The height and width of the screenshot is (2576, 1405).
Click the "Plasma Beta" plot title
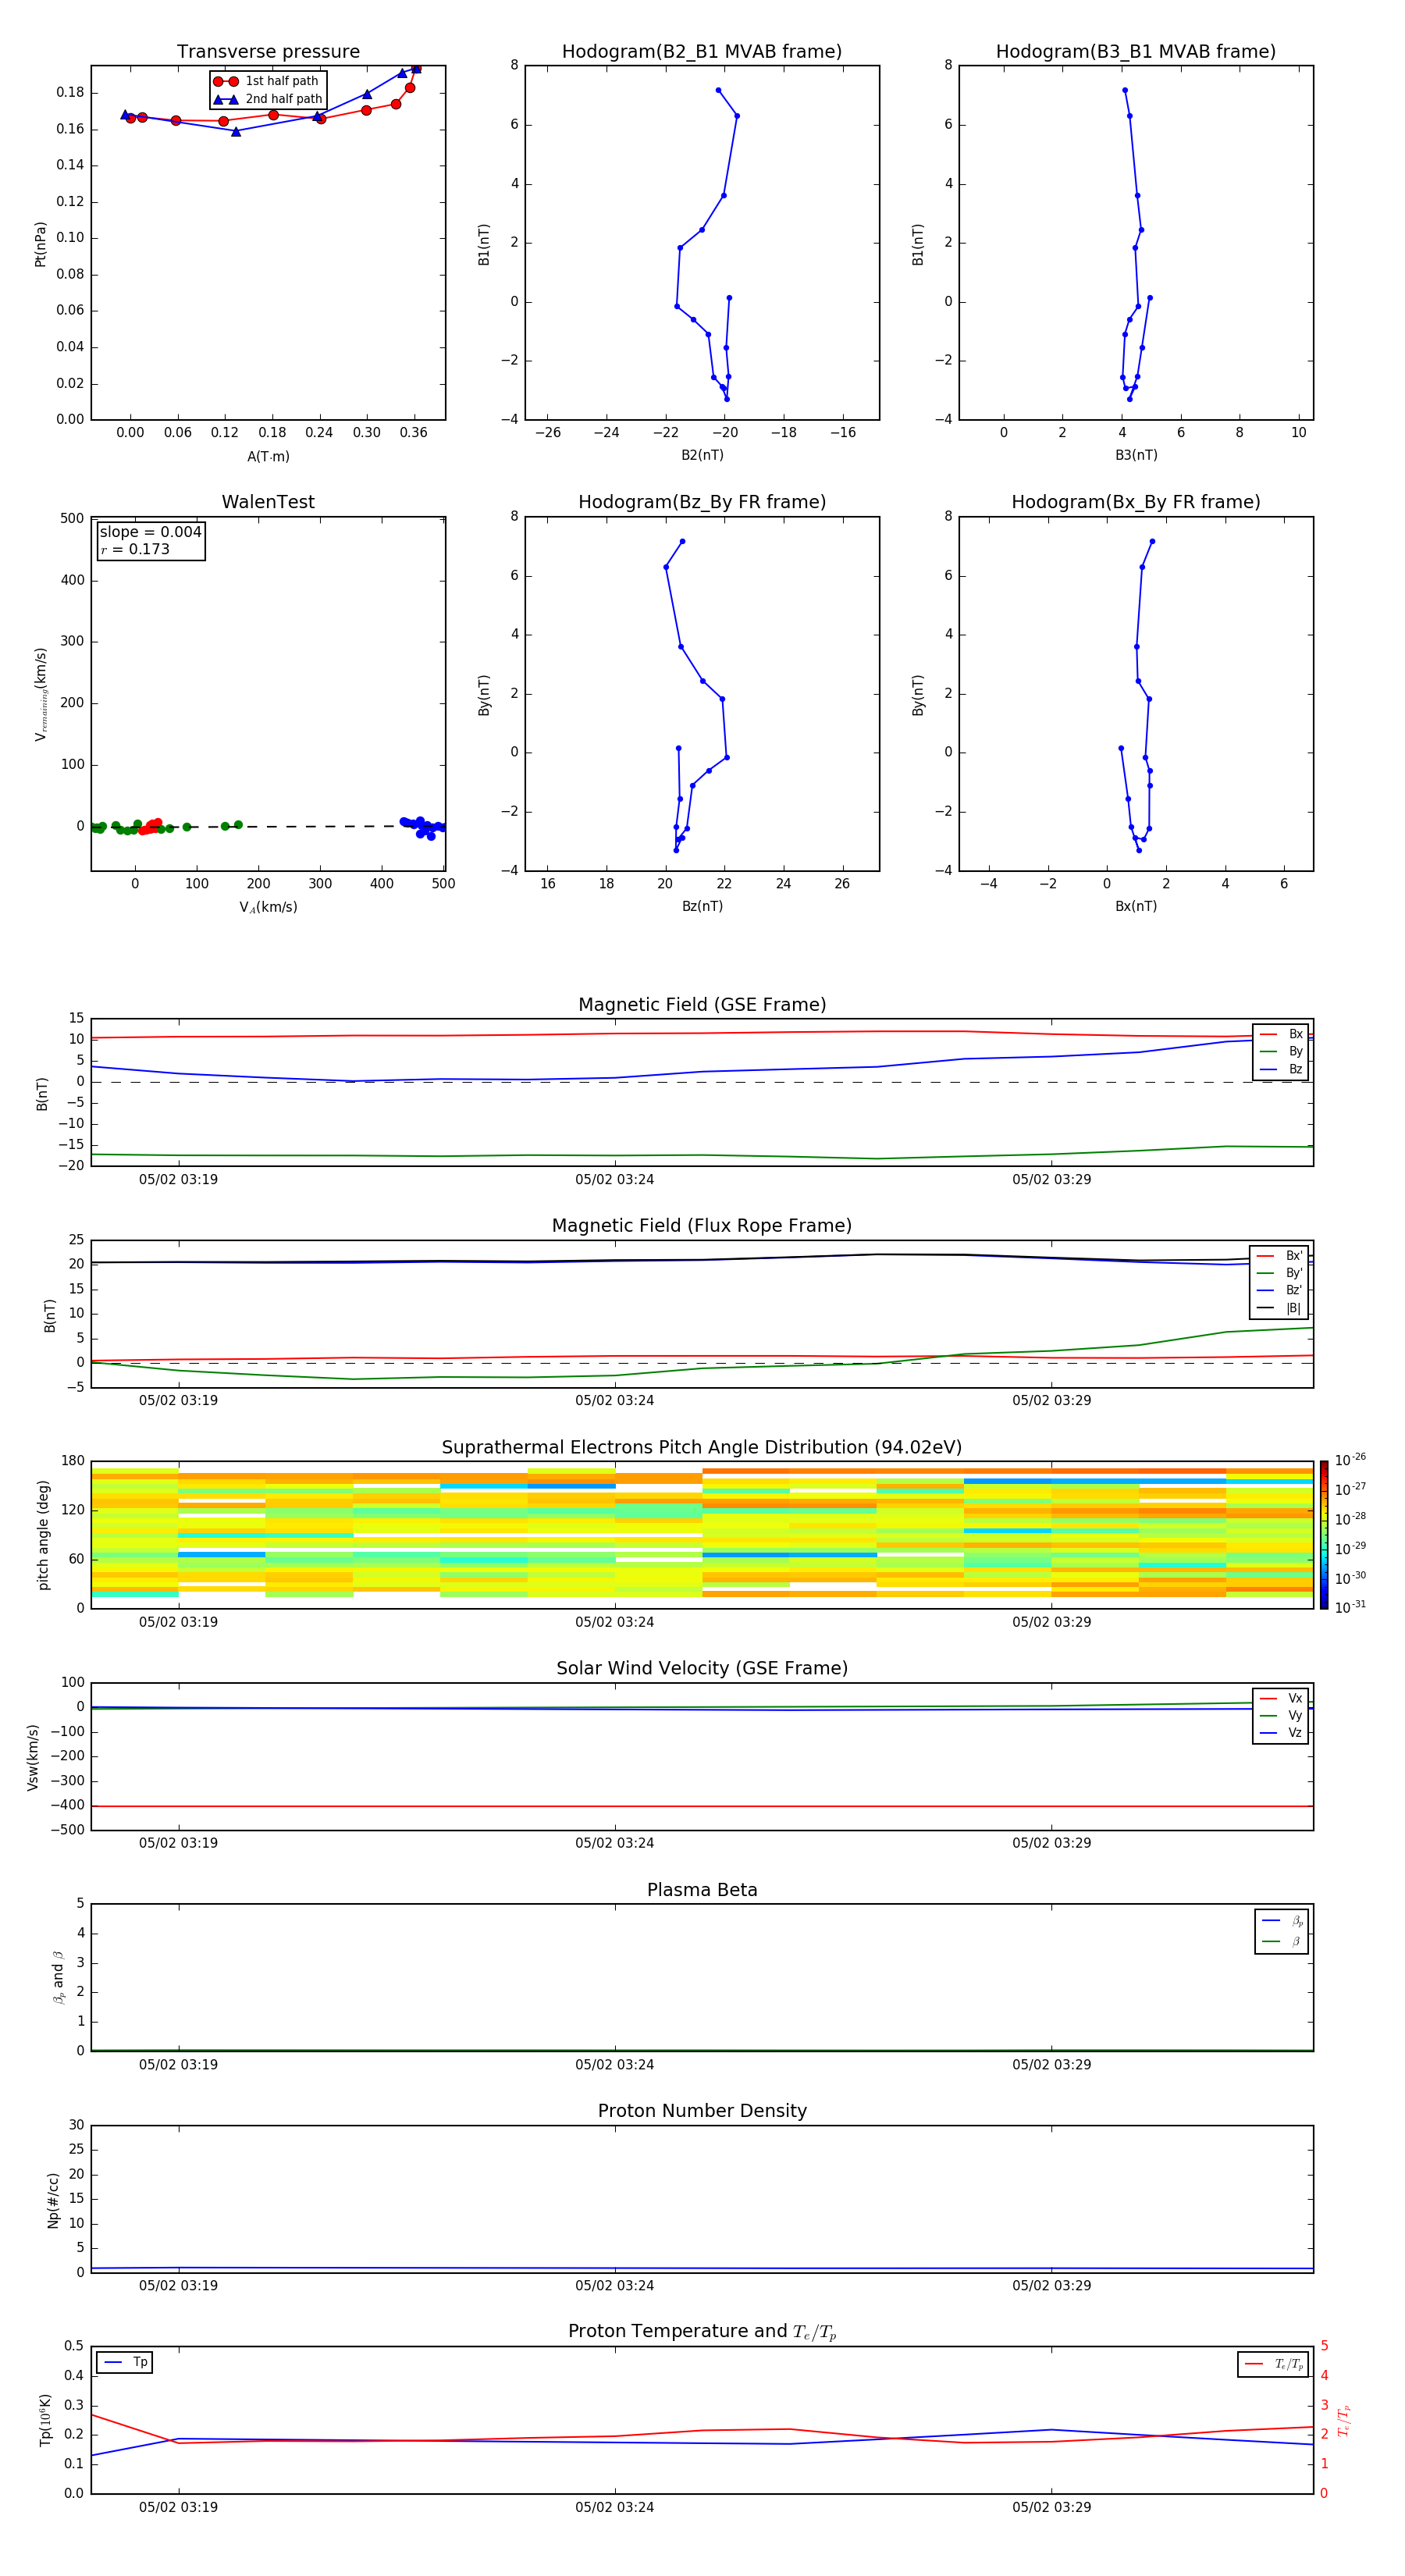pos(702,1891)
